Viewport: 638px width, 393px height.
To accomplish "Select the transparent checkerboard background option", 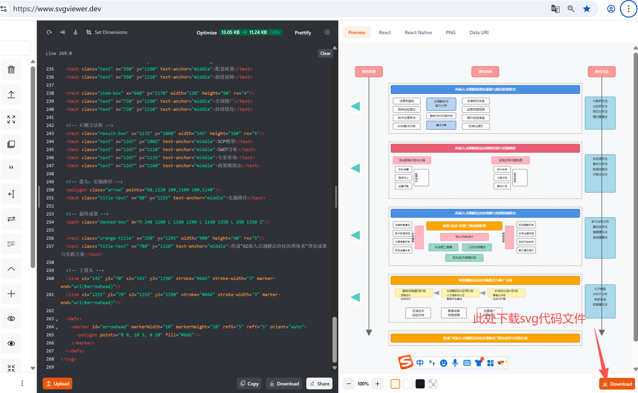I will click(x=433, y=384).
